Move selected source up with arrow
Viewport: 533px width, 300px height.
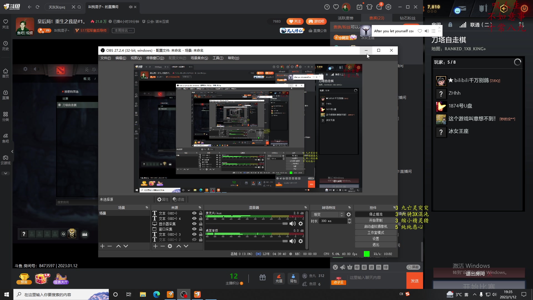click(x=178, y=246)
